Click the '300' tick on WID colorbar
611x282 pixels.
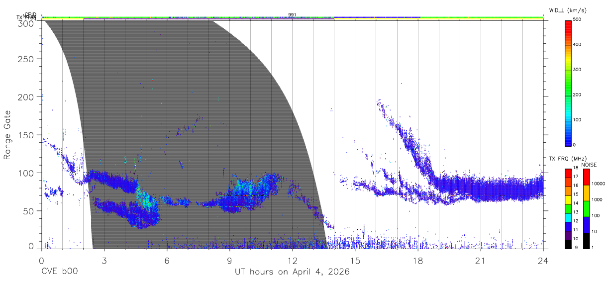(577, 70)
